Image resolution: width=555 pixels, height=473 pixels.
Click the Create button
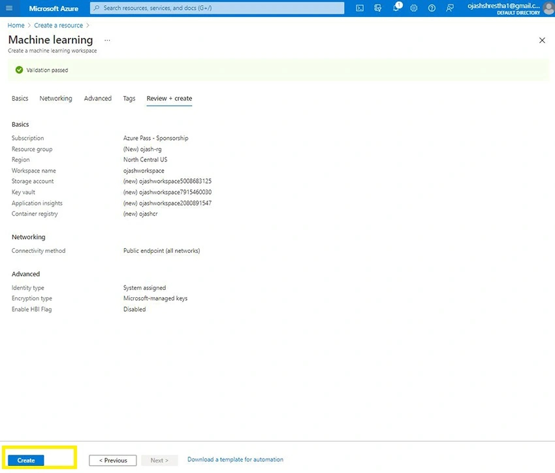(x=26, y=460)
